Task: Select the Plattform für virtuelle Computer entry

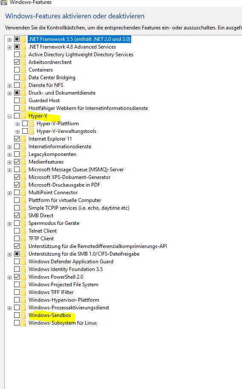Action: pos(65,200)
